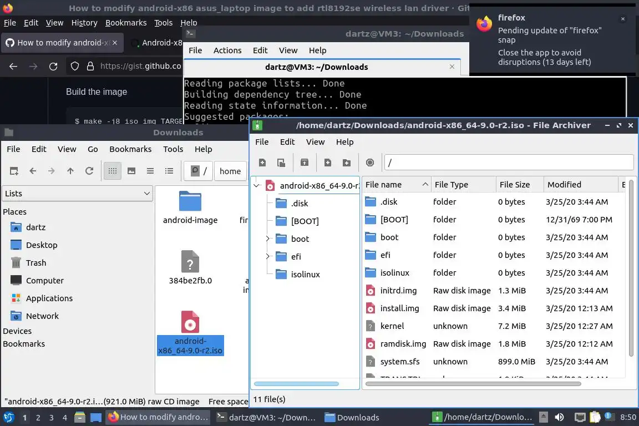Click location path field in File Archiver
The height and width of the screenshot is (426, 639).
coord(509,163)
